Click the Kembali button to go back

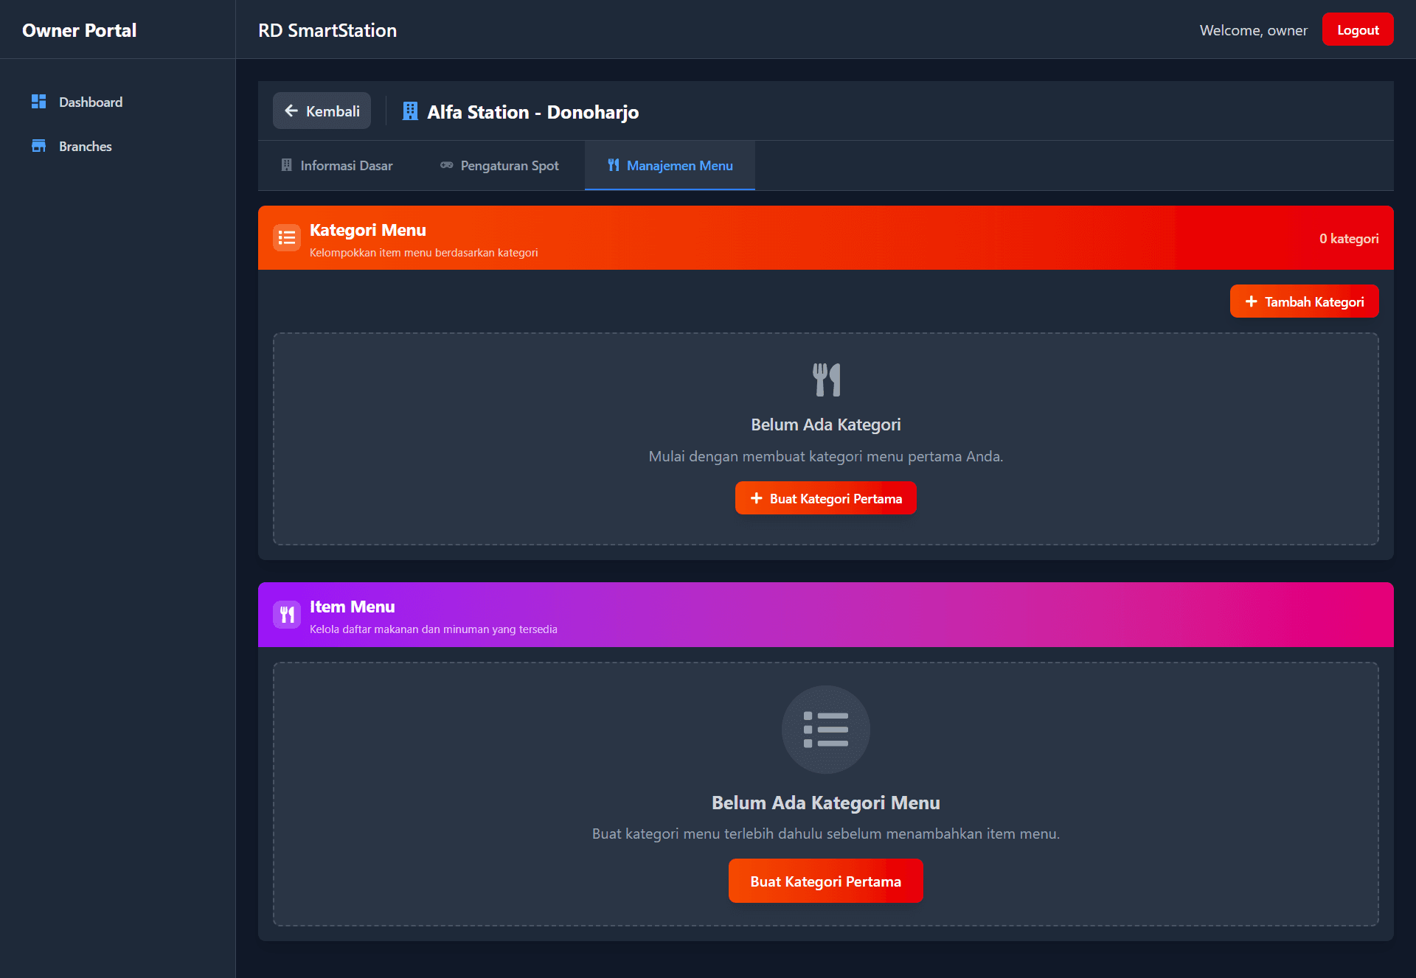322,111
